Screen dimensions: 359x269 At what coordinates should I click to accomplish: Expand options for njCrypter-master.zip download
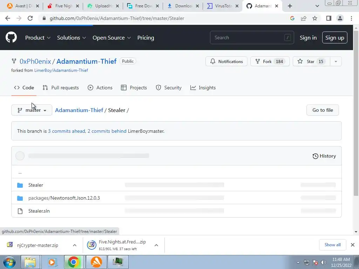click(x=75, y=245)
